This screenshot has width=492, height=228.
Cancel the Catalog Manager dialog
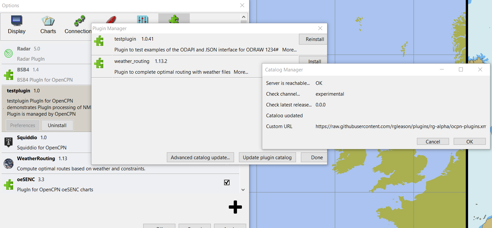pyautogui.click(x=433, y=142)
